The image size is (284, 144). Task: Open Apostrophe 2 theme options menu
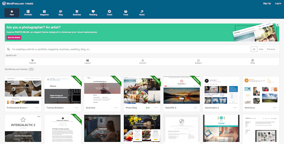coord(235,108)
